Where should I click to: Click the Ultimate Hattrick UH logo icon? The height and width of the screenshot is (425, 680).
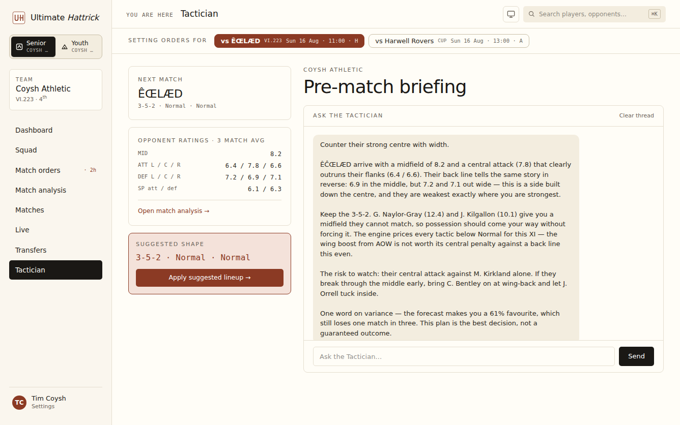pyautogui.click(x=19, y=18)
